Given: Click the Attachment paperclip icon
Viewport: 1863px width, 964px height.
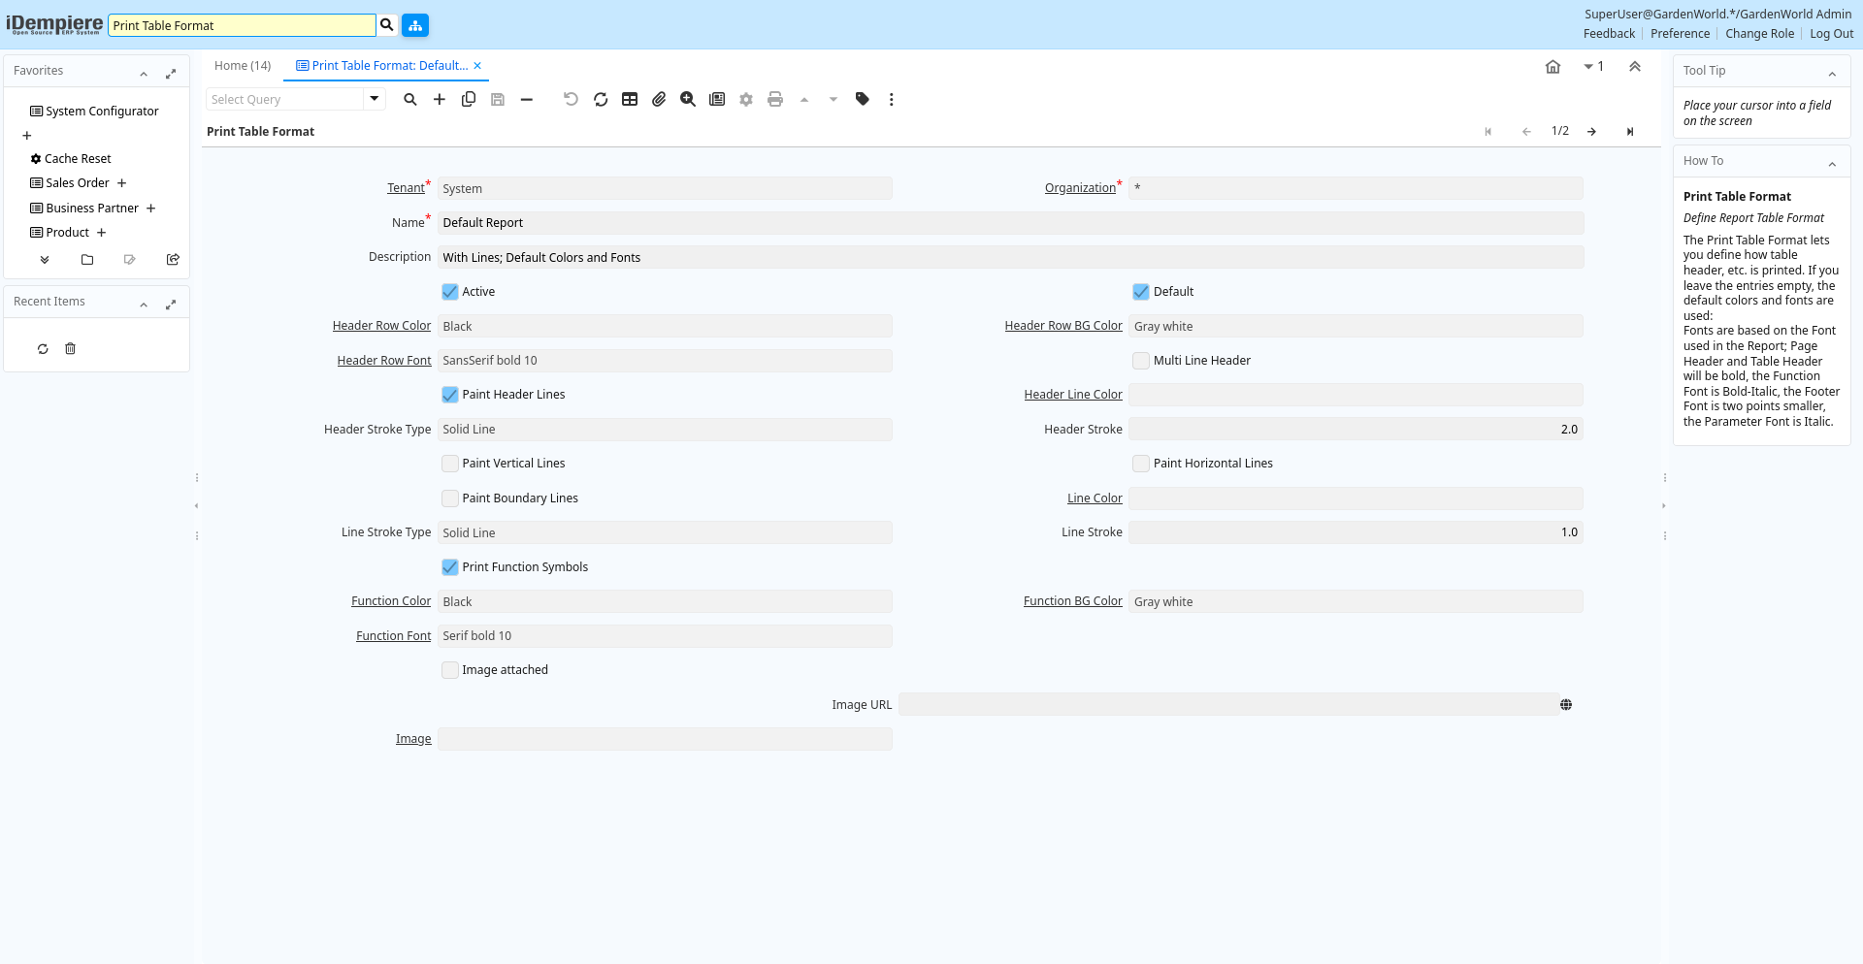Looking at the screenshot, I should tap(659, 99).
